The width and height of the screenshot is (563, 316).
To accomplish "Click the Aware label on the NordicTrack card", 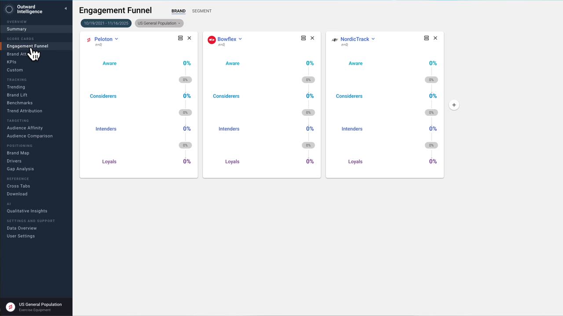I will [x=355, y=63].
